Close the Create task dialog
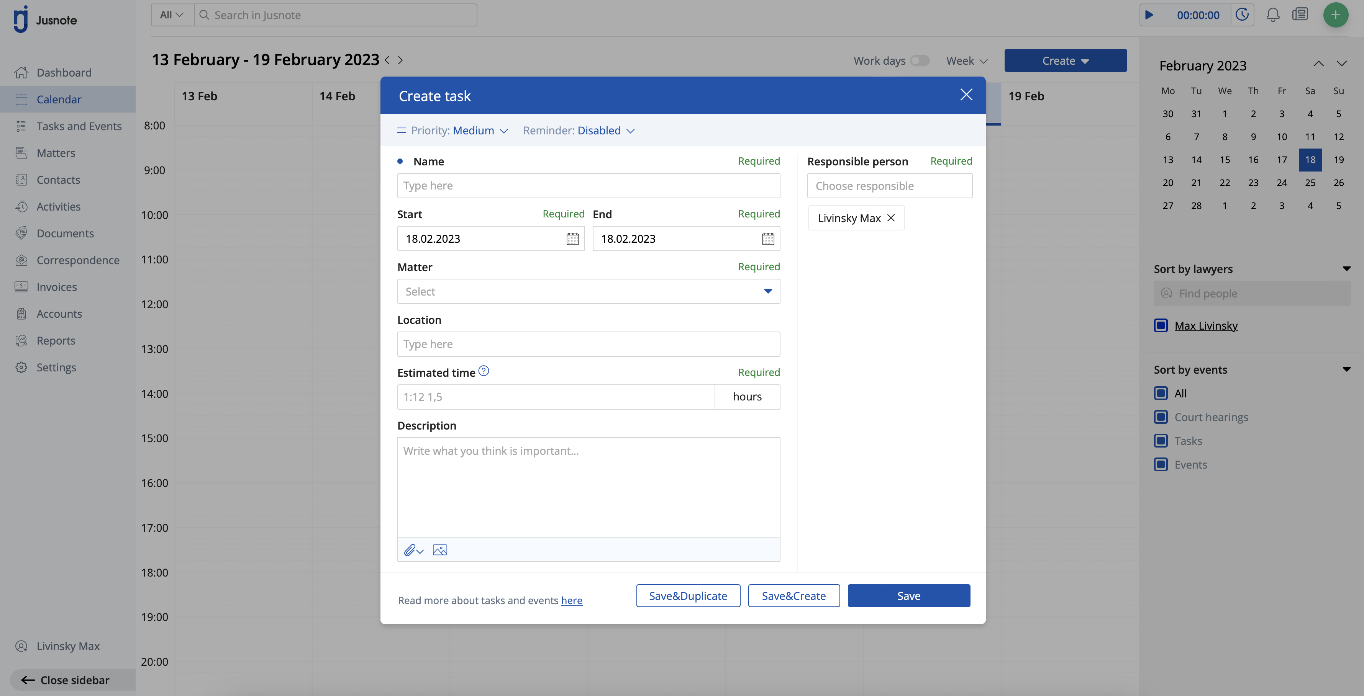Screen dimensions: 1364x696 (x=966, y=95)
